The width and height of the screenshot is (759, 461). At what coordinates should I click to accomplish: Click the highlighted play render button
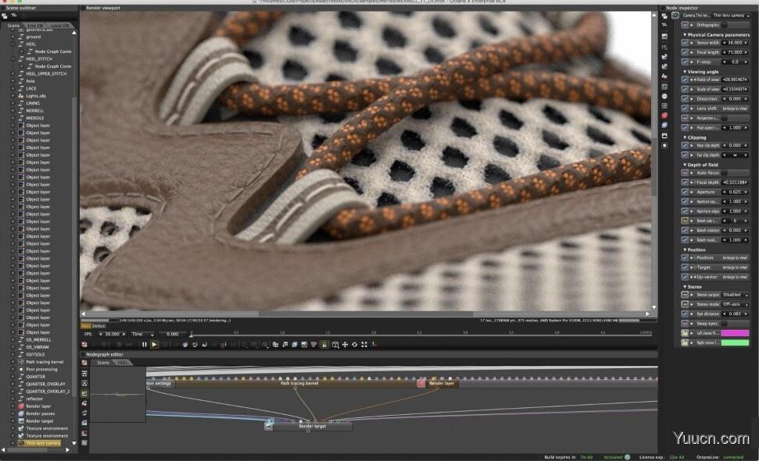154,345
